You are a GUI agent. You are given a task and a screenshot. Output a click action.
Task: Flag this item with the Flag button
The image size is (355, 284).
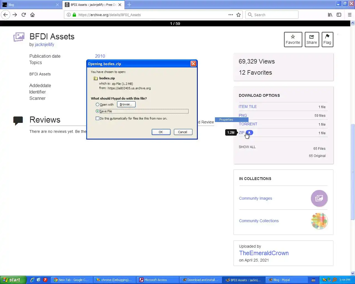tap(327, 39)
